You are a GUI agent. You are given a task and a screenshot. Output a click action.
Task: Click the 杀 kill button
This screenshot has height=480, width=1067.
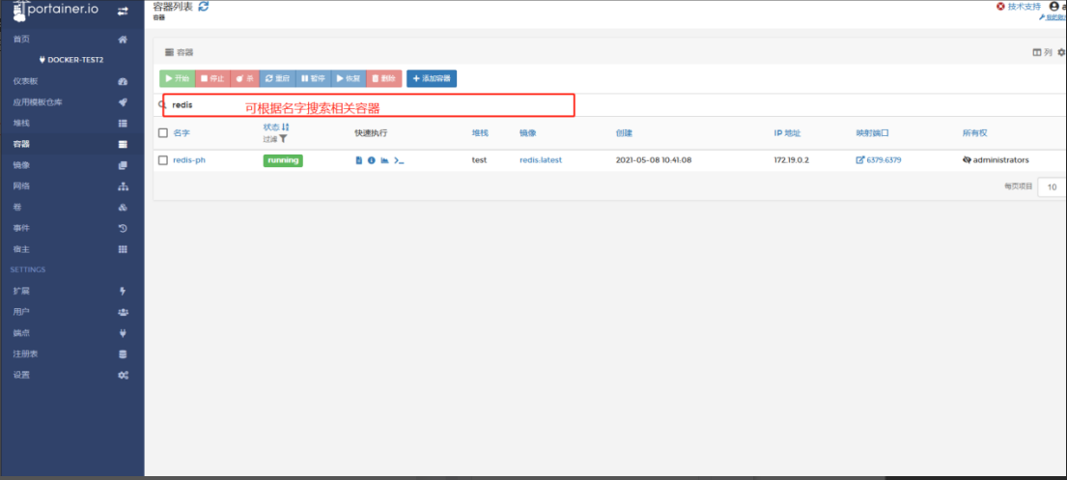pos(244,78)
